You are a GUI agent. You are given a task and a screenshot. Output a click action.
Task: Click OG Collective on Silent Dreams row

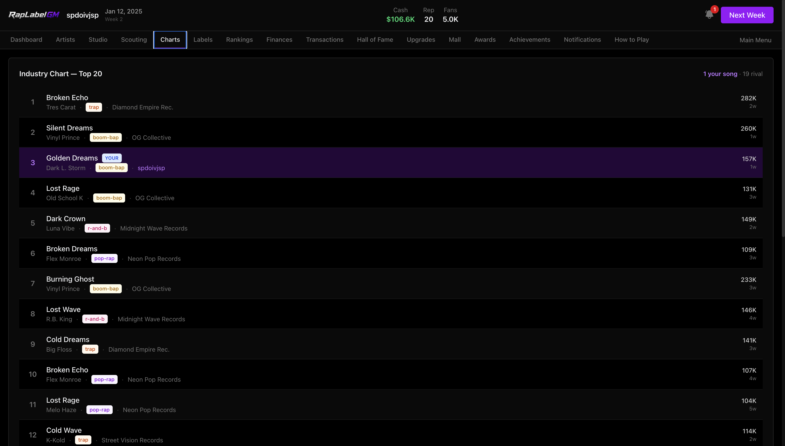click(152, 137)
